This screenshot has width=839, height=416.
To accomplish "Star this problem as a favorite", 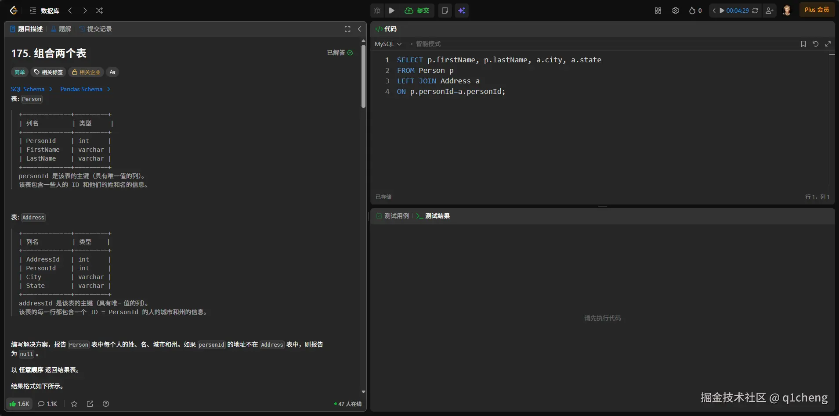I will 74,404.
